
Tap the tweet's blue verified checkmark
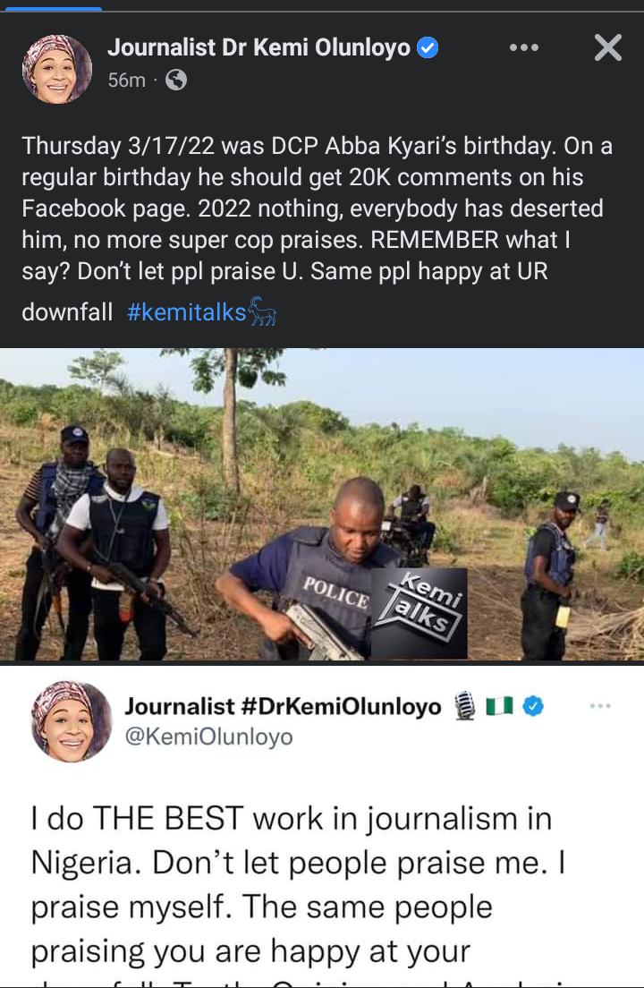click(533, 707)
